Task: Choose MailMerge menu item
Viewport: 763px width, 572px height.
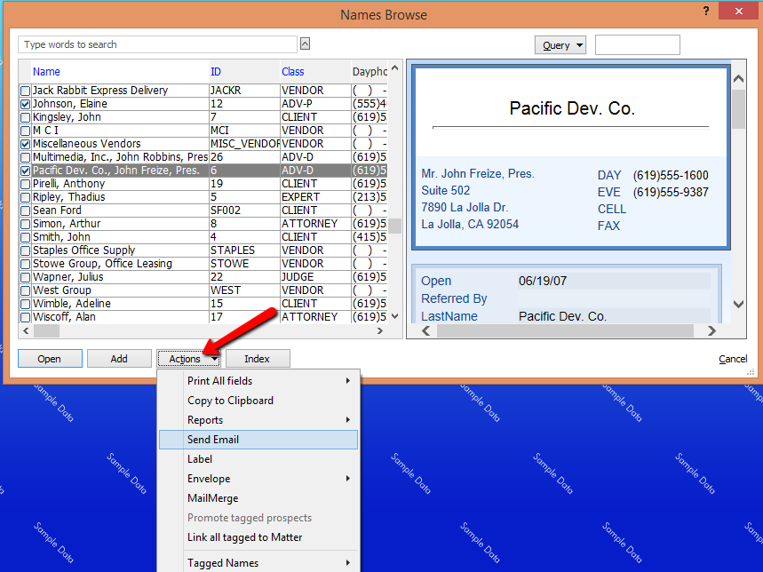Action: (x=258, y=498)
